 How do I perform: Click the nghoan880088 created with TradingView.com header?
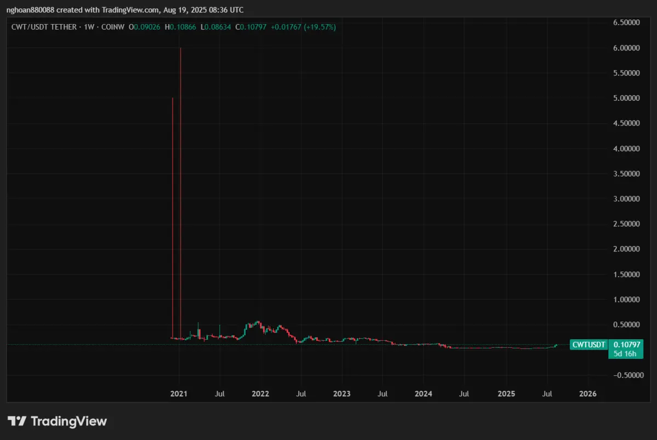click(125, 10)
